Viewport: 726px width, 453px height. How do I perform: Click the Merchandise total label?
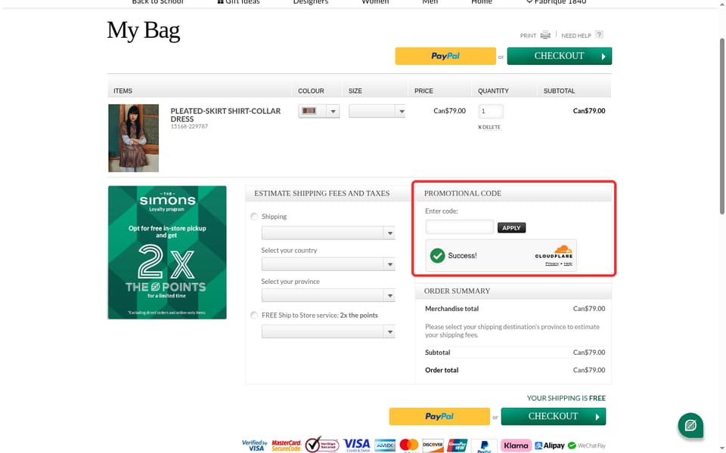click(x=452, y=309)
